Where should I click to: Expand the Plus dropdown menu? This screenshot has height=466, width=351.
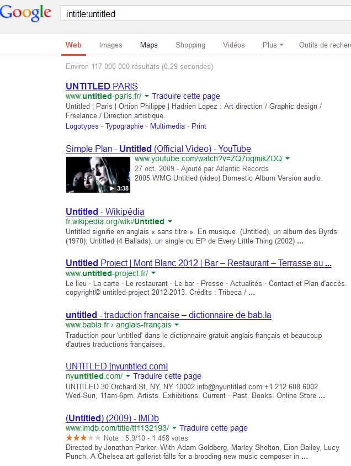pyautogui.click(x=273, y=45)
